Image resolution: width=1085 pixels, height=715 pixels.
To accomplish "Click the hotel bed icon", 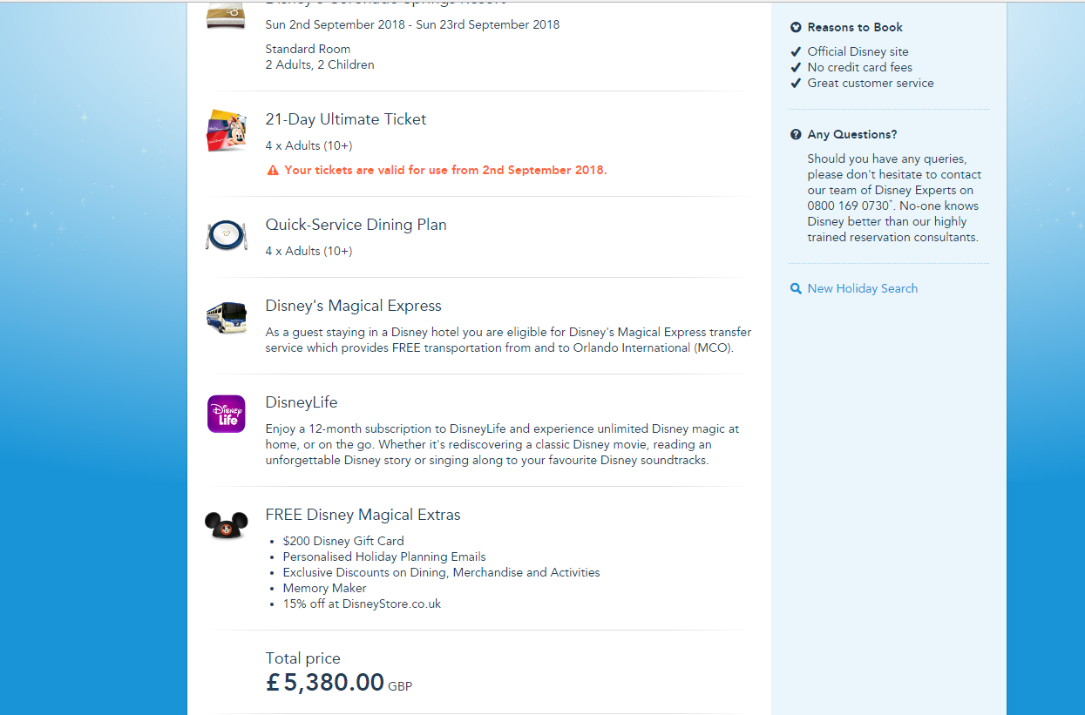I will pos(226,16).
